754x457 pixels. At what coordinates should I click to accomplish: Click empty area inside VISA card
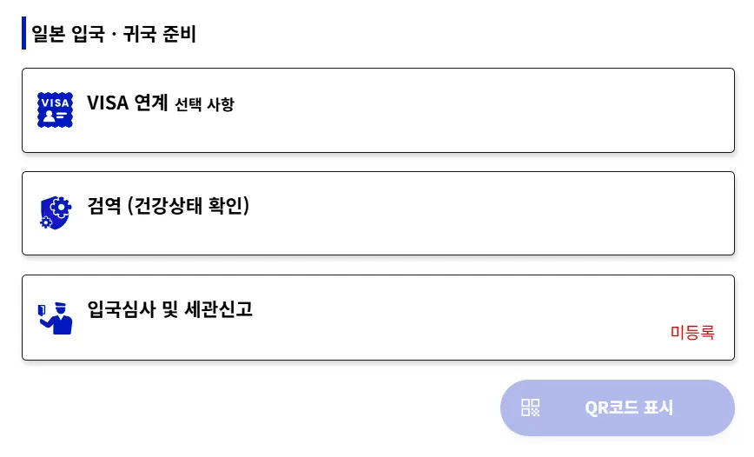[481, 110]
